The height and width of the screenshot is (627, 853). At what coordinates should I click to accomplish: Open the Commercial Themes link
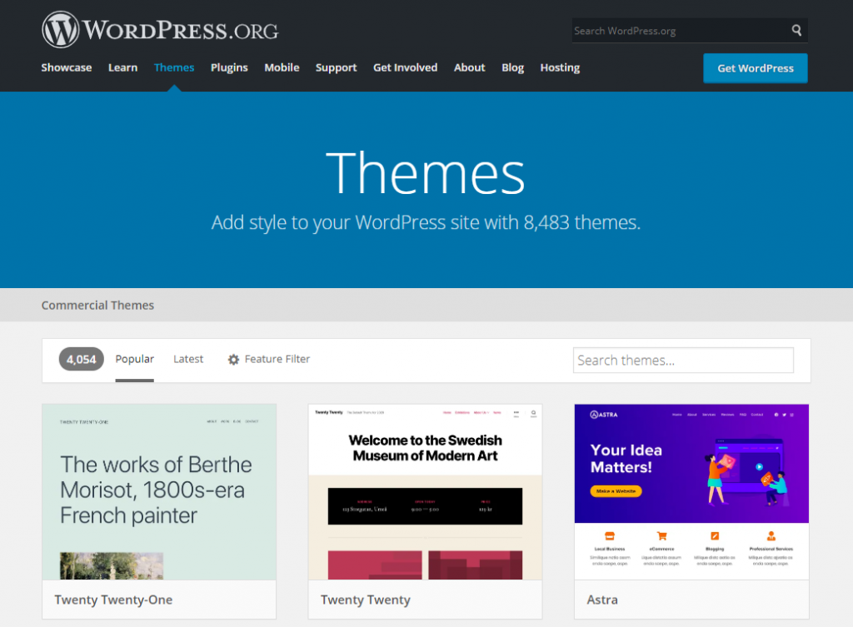97,305
